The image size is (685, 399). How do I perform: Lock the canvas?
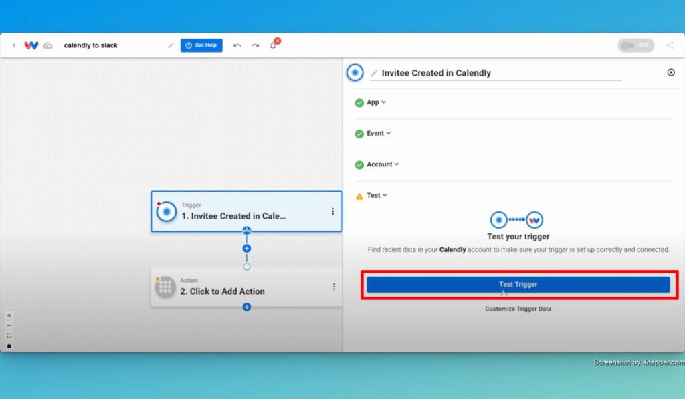coord(9,346)
